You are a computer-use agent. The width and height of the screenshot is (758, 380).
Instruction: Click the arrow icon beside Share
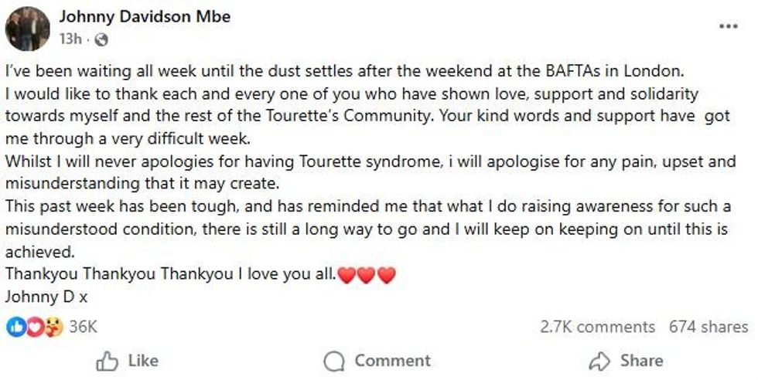(599, 361)
